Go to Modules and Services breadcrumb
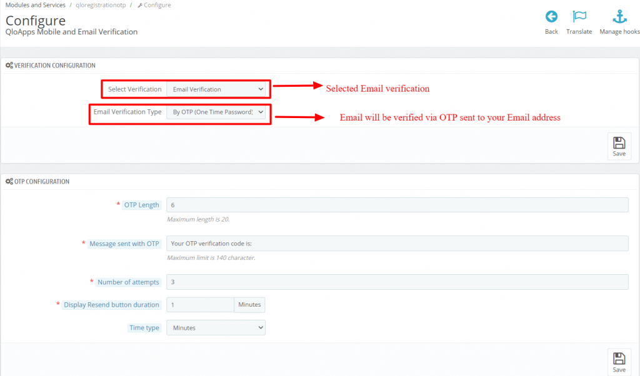640x376 pixels. click(35, 5)
